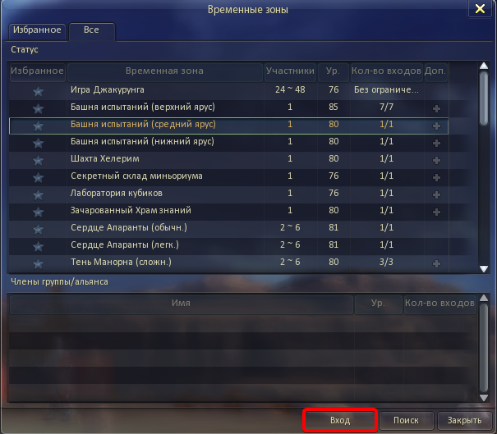Switch to the Избранное tab
Image resolution: width=497 pixels, height=434 pixels.
37,32
